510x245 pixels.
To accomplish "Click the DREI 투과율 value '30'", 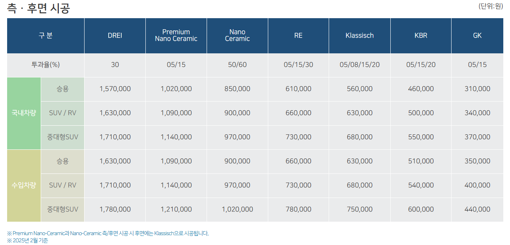I will (x=115, y=65).
